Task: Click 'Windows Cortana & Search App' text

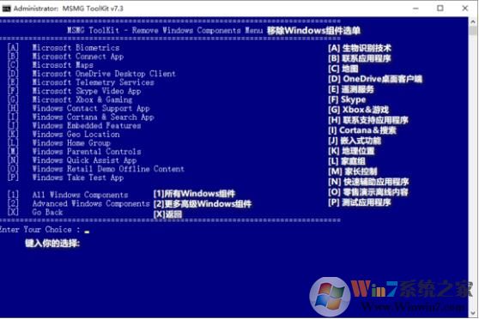Action: coord(94,117)
